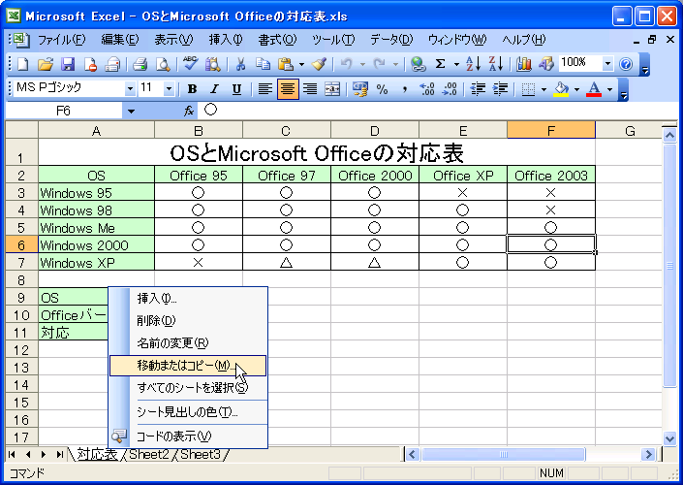This screenshot has width=683, height=485.
Task: Apply the Comma style icon
Action: click(405, 89)
